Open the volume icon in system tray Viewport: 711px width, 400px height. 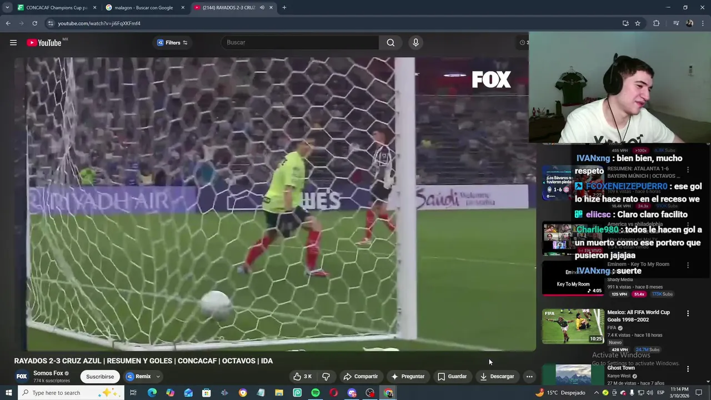click(650, 393)
